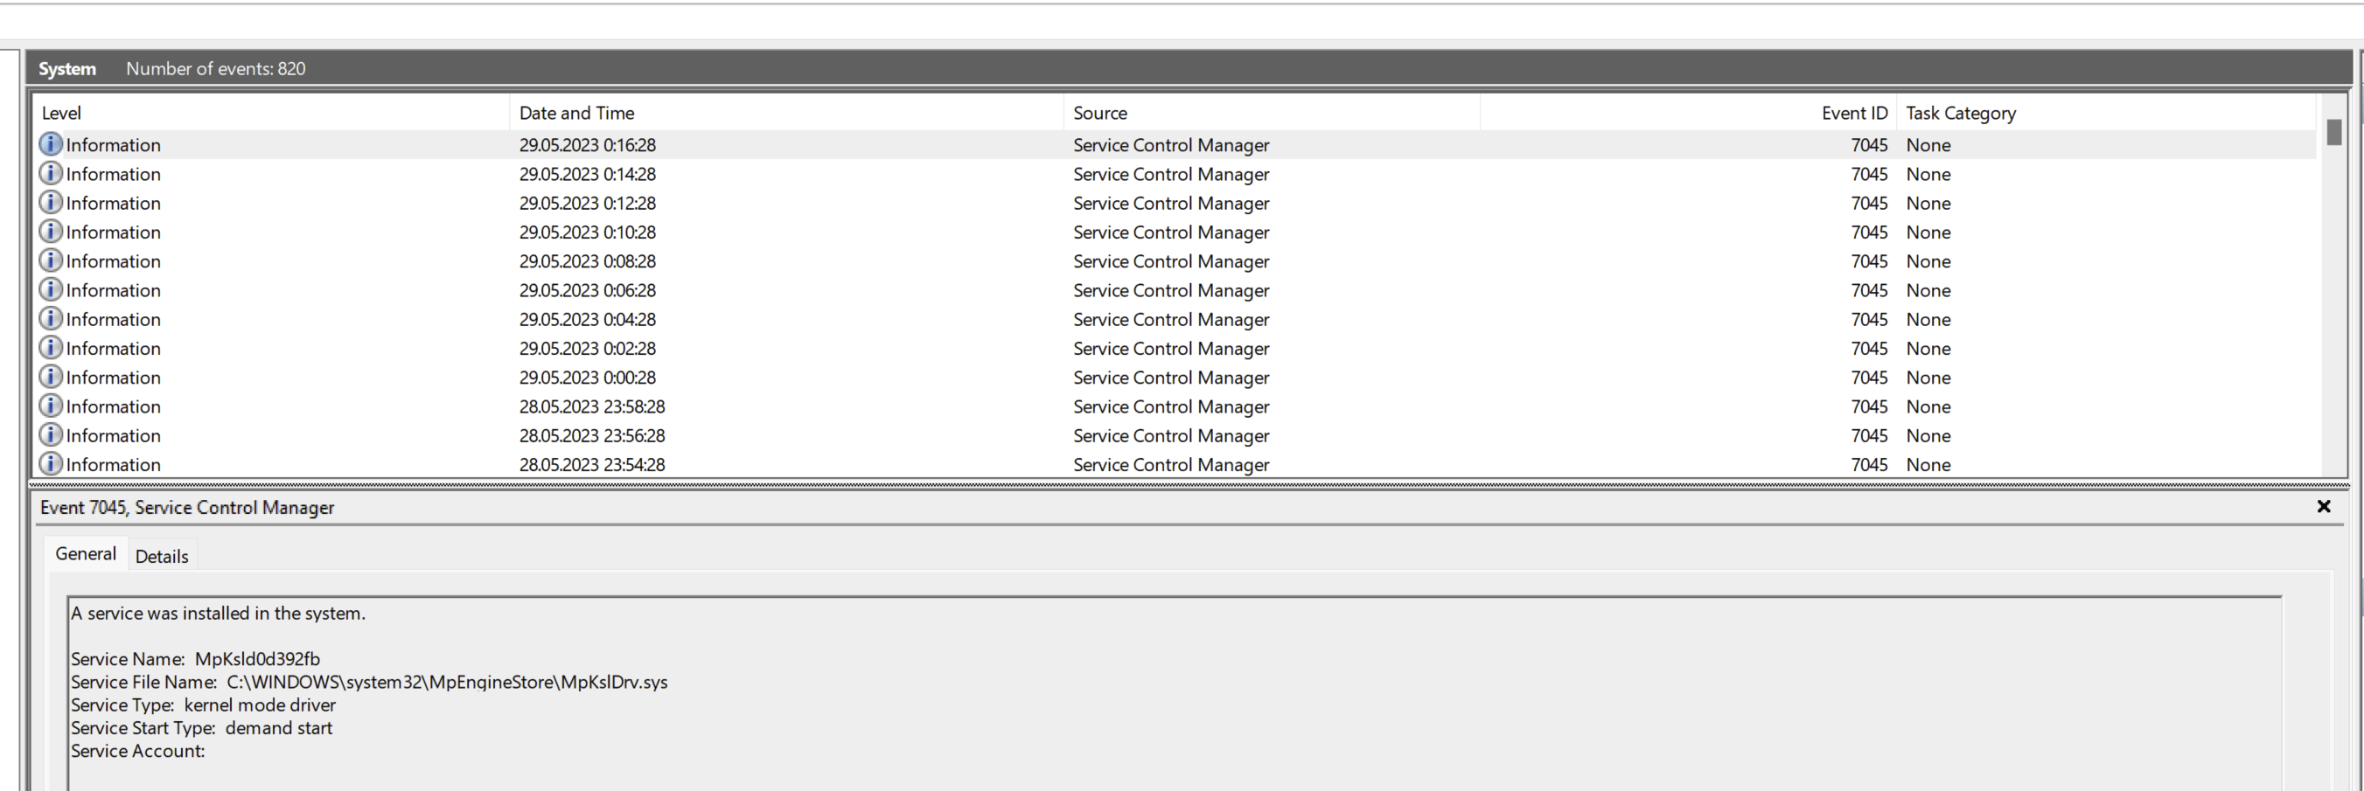This screenshot has height=791, width=2364.
Task: Click the Service Name line MpKsld0d392fb
Action: (196, 659)
